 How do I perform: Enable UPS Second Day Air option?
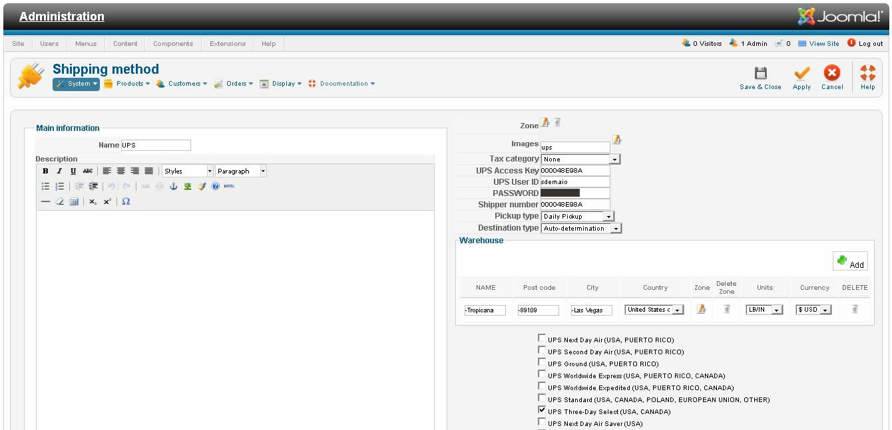[x=542, y=350]
